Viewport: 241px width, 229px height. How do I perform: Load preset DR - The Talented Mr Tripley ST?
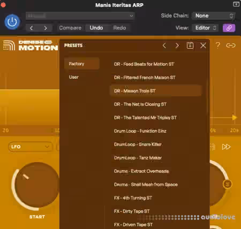coord(156,118)
